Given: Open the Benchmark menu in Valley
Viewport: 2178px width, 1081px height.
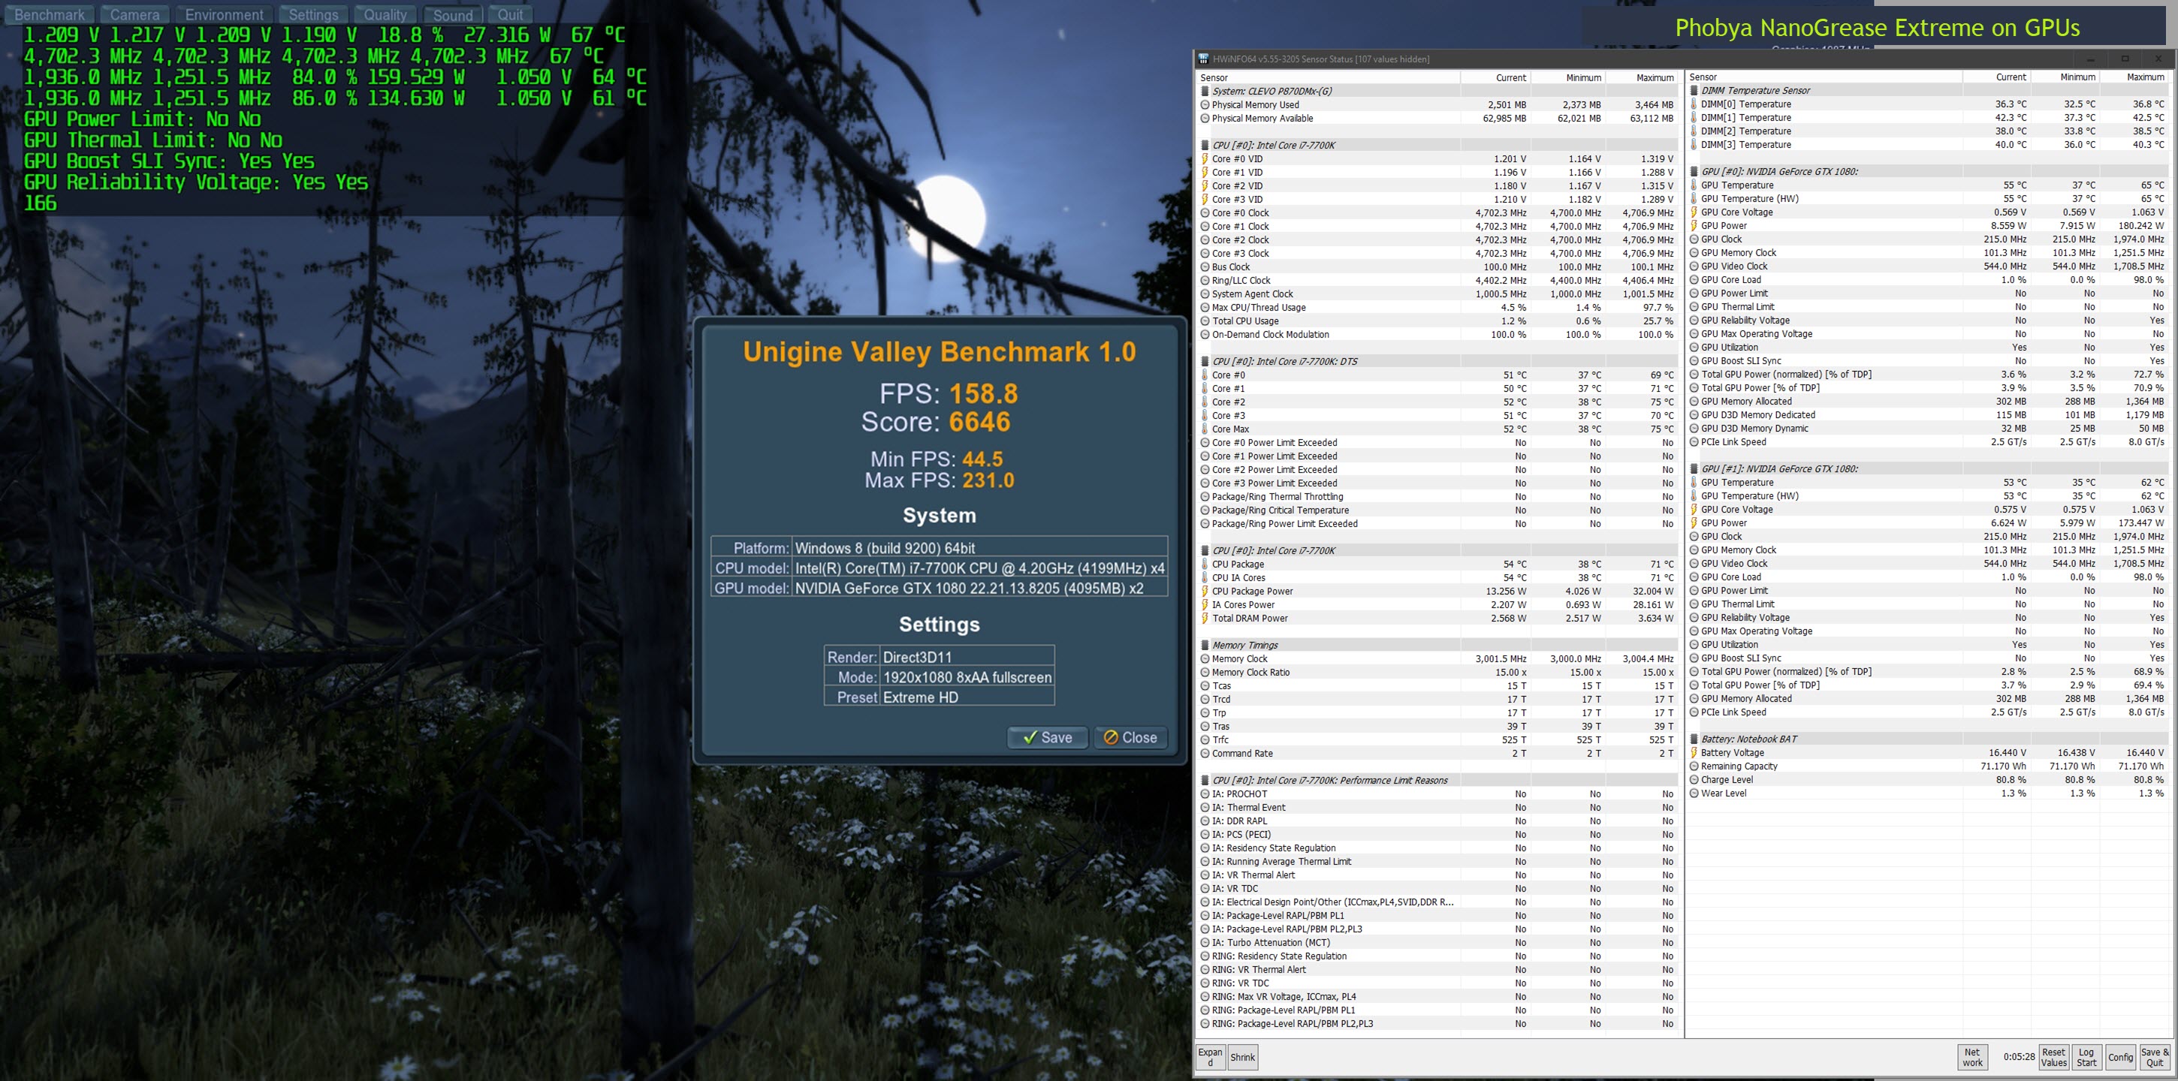Looking at the screenshot, I should [50, 14].
